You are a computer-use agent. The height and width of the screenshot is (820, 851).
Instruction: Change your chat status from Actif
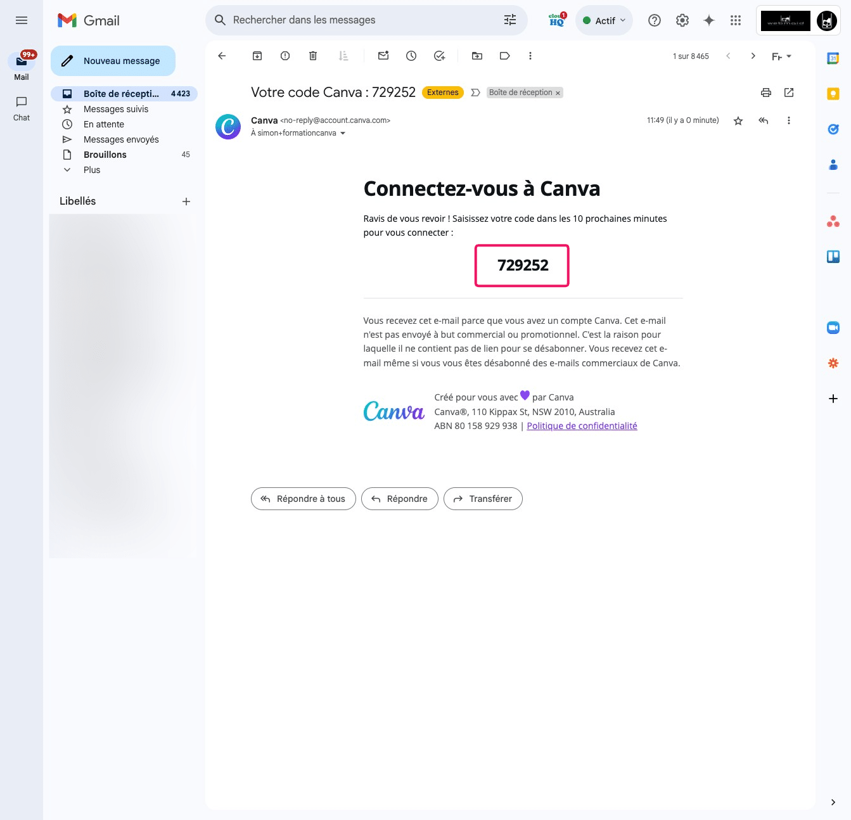(x=603, y=20)
